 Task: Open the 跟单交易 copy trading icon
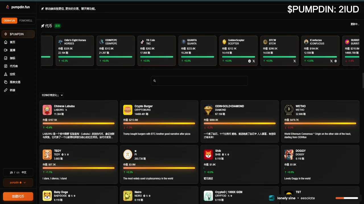tap(6, 82)
